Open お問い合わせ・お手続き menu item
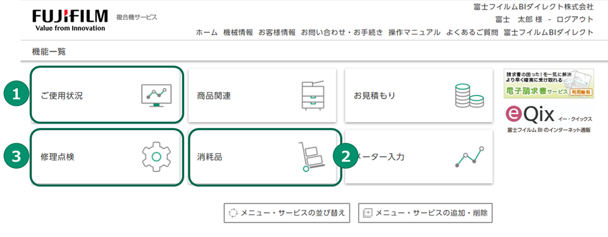Viewport: 608px width, 237px height. [x=342, y=33]
